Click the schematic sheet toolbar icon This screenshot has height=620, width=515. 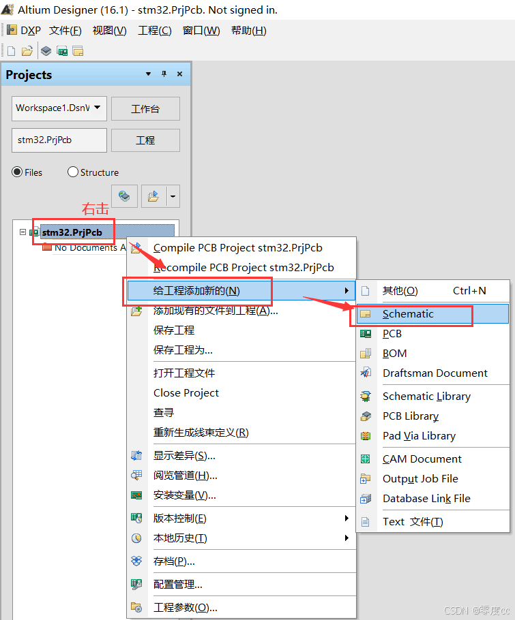(x=78, y=51)
